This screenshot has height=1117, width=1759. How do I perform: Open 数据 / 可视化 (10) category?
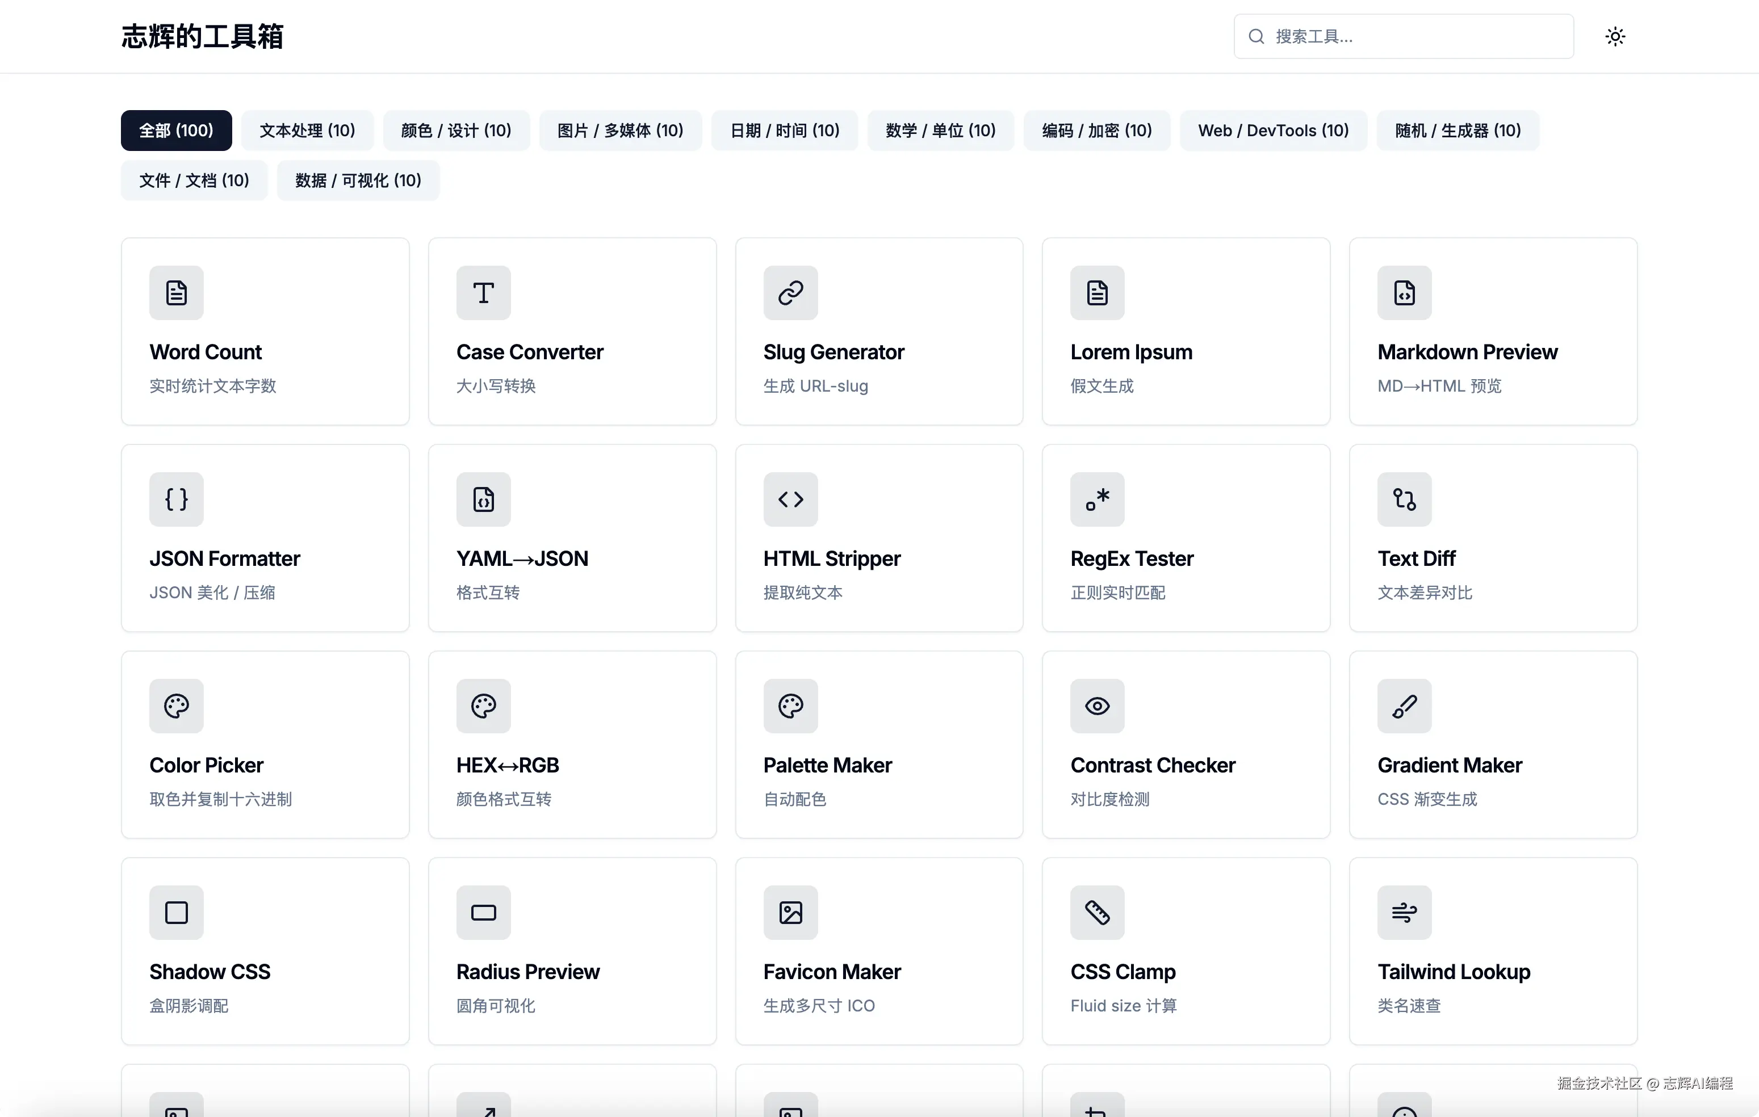tap(358, 180)
